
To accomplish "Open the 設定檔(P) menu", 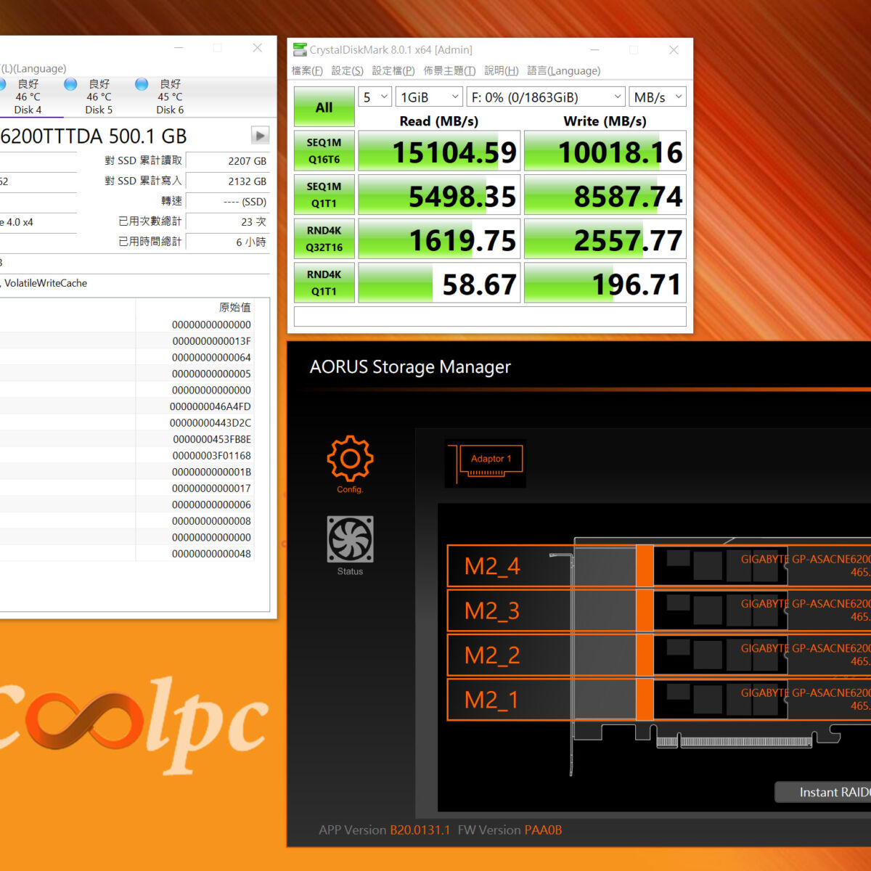I will (393, 70).
